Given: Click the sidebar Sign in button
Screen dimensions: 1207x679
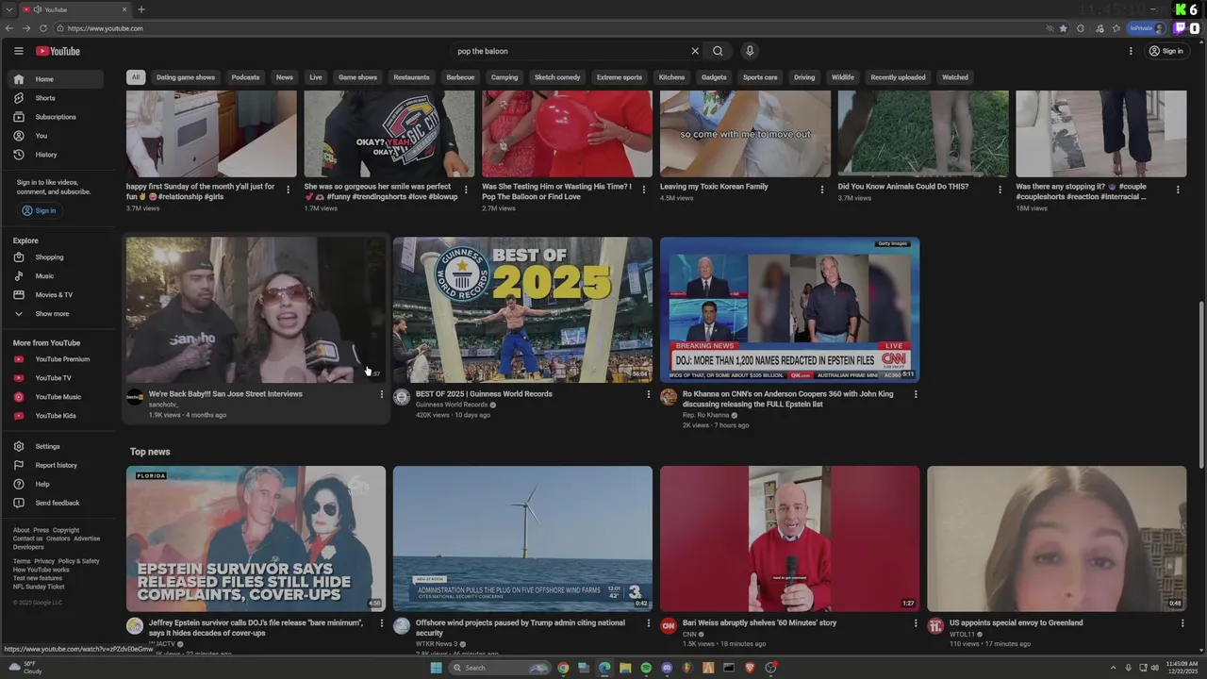Looking at the screenshot, I should coord(39,210).
